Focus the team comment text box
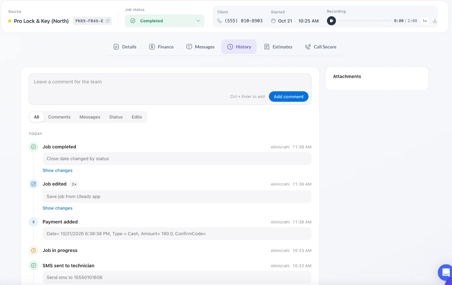Image resolution: width=452 pixels, height=285 pixels. coord(170,89)
